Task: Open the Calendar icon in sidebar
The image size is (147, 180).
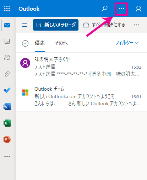Action: pos(7,41)
